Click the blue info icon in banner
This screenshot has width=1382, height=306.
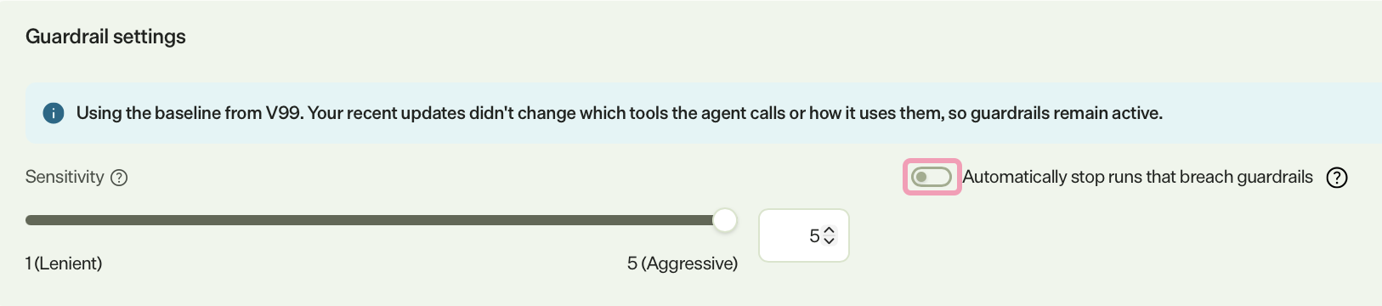[54, 113]
